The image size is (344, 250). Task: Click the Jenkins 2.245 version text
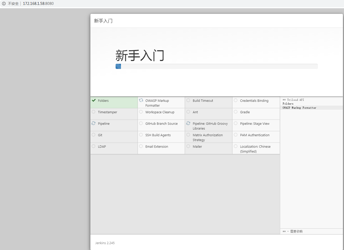tap(105, 243)
